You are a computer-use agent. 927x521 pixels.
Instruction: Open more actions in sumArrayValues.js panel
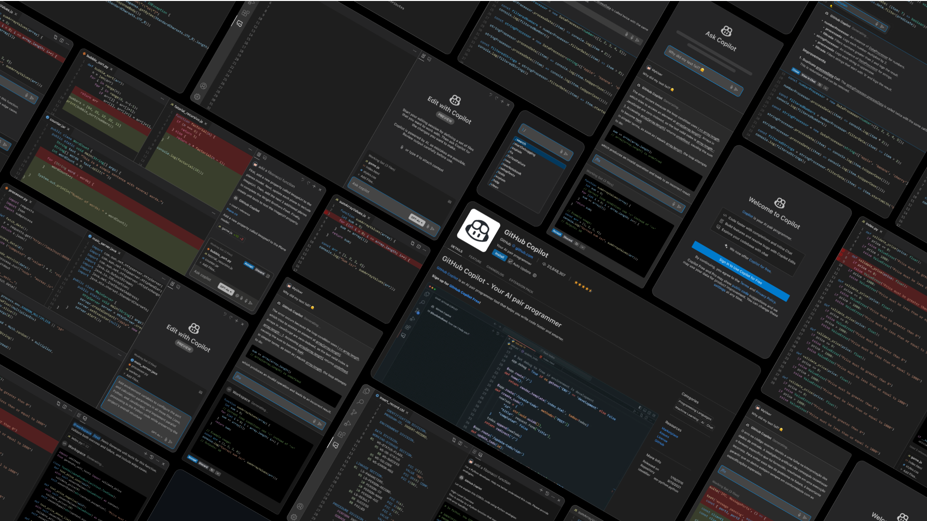tap(425, 249)
